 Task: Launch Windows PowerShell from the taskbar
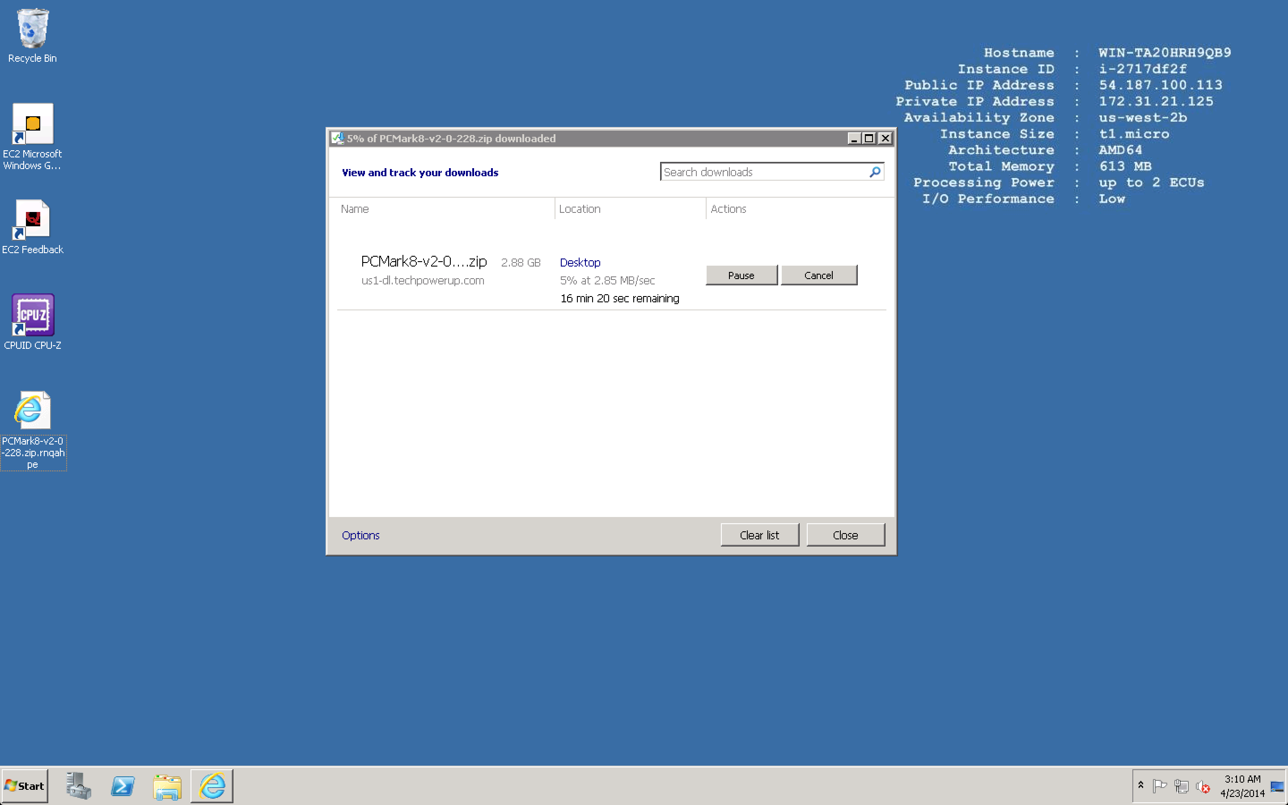pos(123,785)
